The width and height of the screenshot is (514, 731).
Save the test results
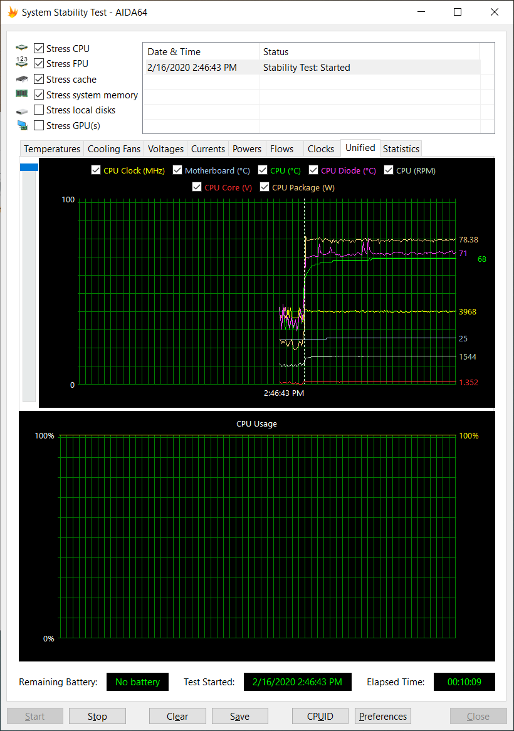pyautogui.click(x=239, y=716)
